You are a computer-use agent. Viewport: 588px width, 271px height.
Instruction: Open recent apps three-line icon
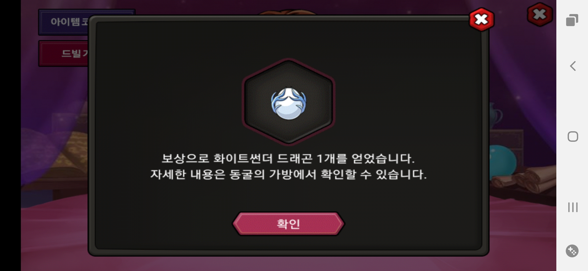(x=573, y=207)
